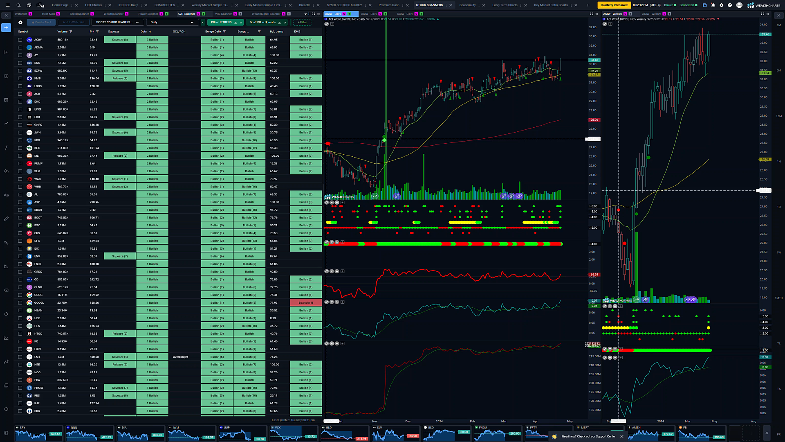This screenshot has width=785, height=442.
Task: Open the symbol search magnifier
Action: (18, 5)
